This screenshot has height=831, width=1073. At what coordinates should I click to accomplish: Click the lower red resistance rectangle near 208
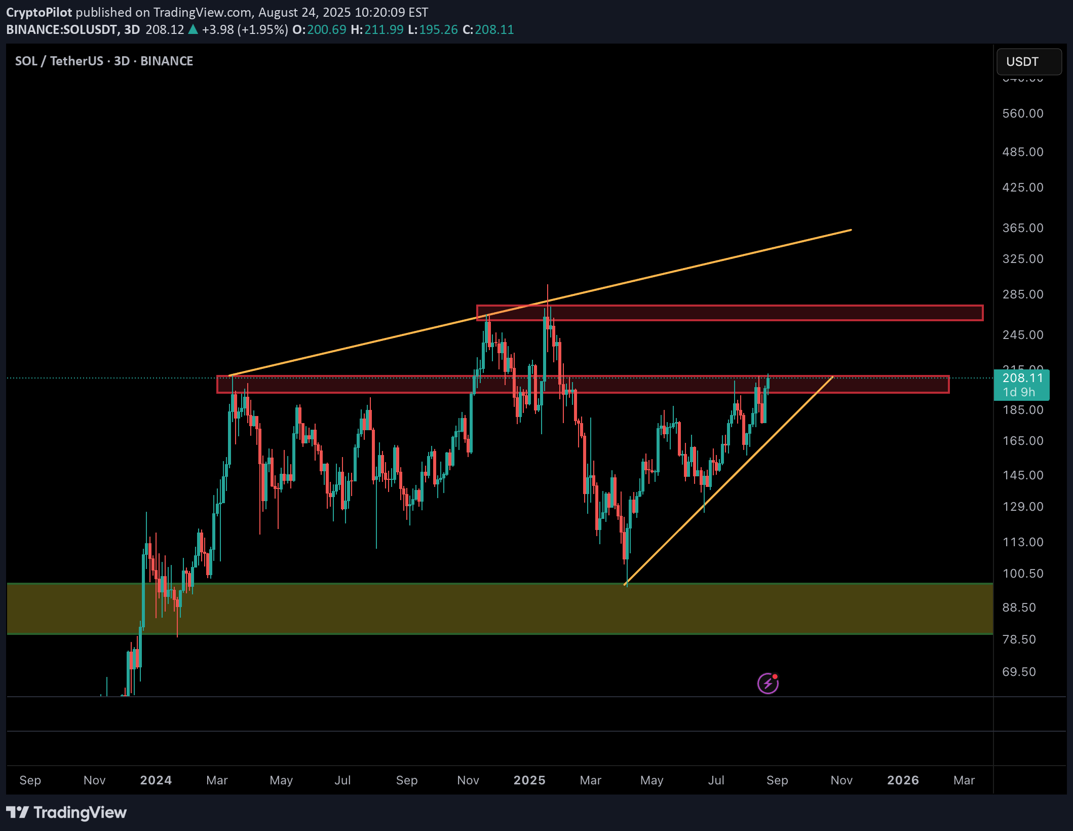tap(583, 385)
